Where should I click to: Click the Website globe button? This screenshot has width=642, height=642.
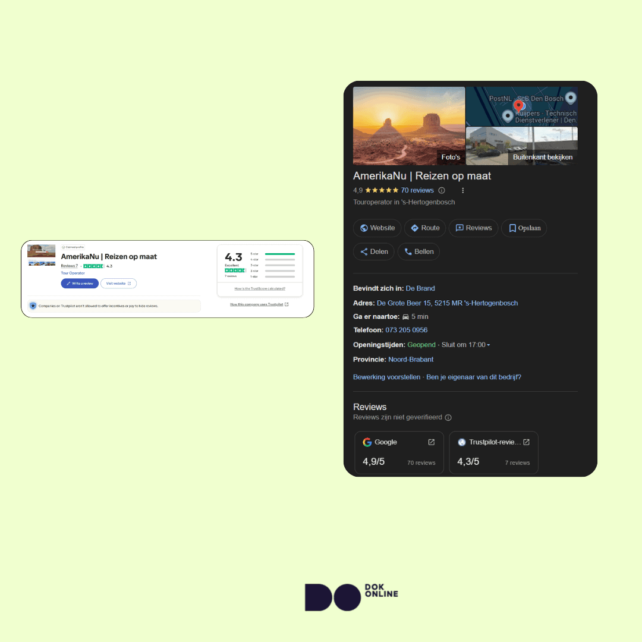pyautogui.click(x=377, y=228)
